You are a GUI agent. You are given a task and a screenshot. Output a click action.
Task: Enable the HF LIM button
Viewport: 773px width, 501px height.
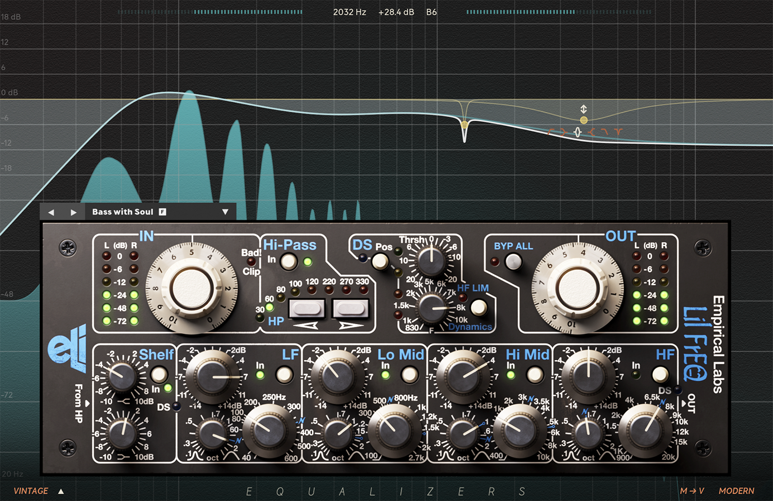click(479, 308)
